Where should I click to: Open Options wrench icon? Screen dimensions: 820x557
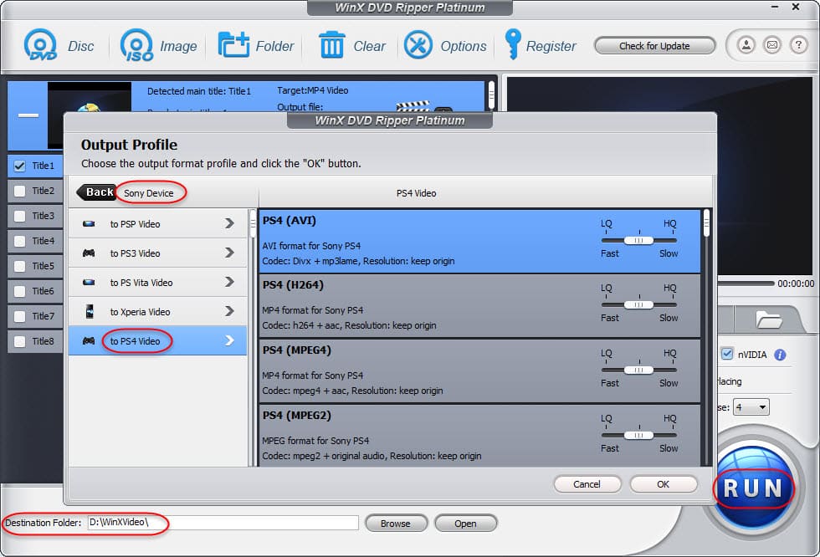tap(418, 45)
